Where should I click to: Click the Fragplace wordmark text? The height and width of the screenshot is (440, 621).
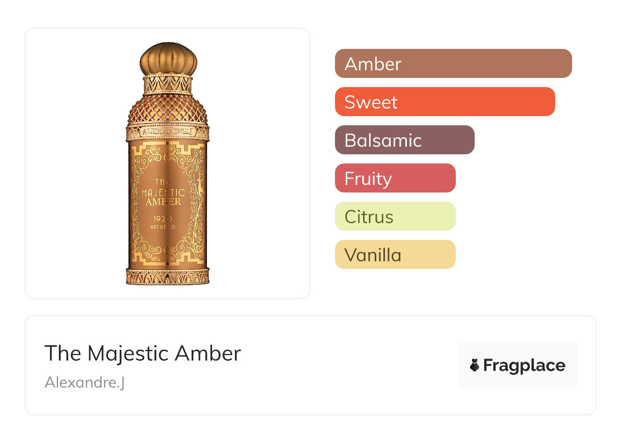[524, 365]
